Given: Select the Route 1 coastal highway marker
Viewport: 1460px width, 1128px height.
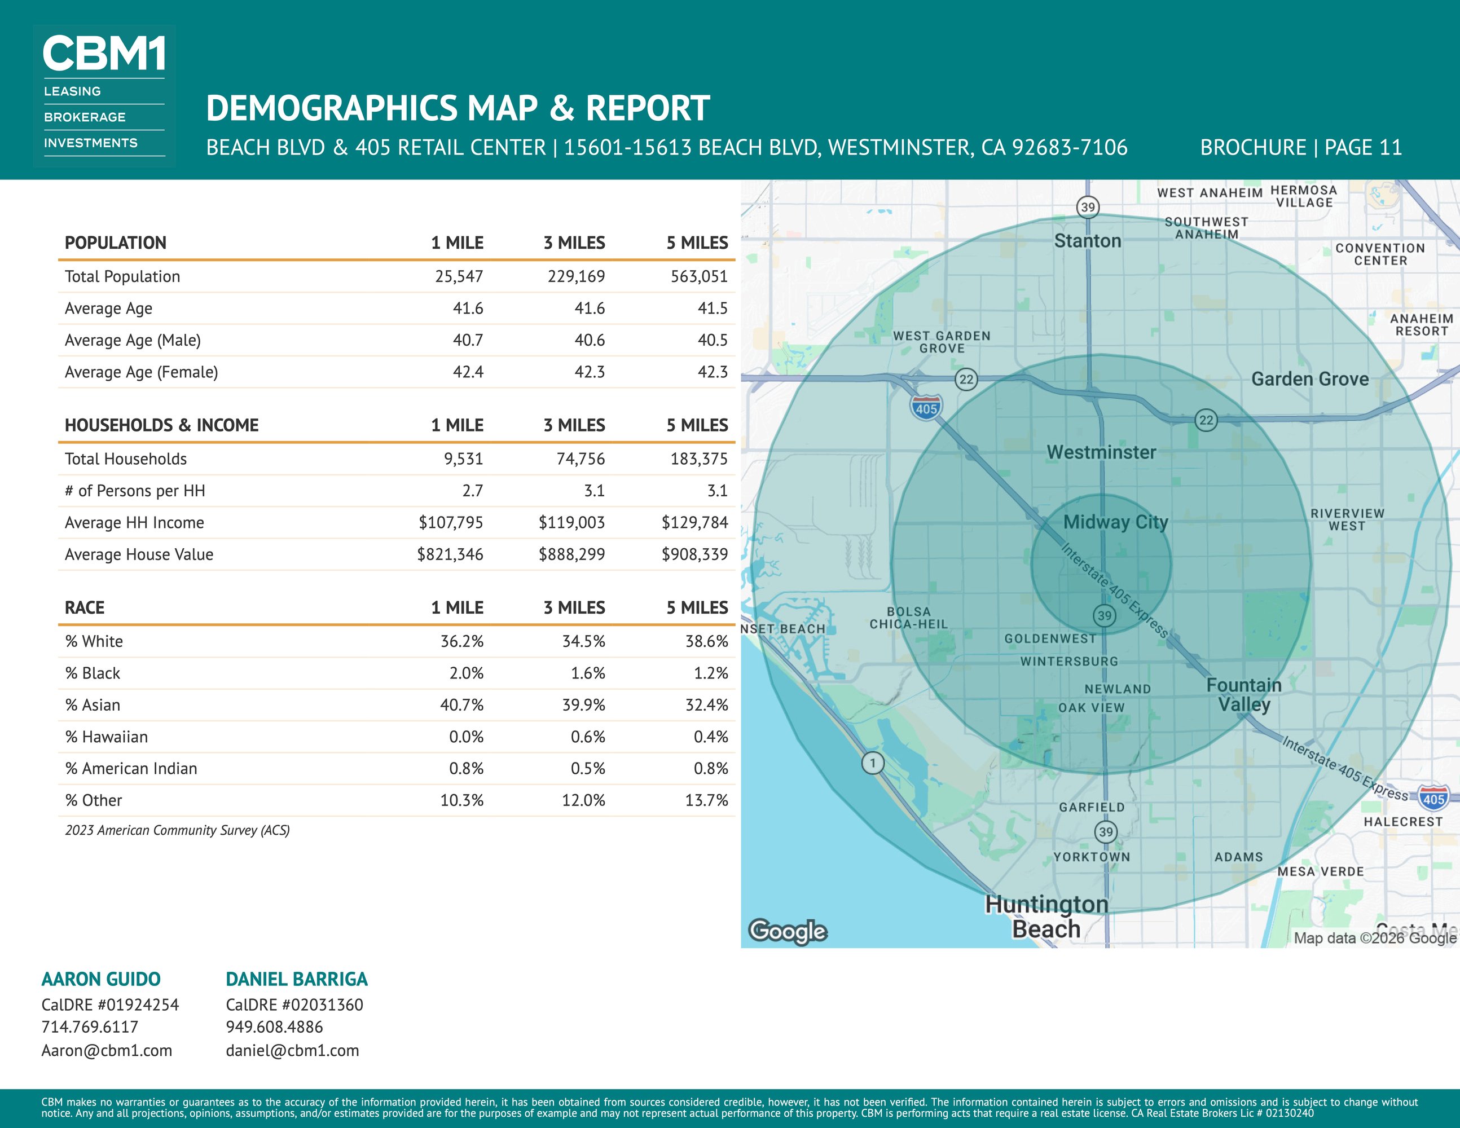Looking at the screenshot, I should 872,763.
